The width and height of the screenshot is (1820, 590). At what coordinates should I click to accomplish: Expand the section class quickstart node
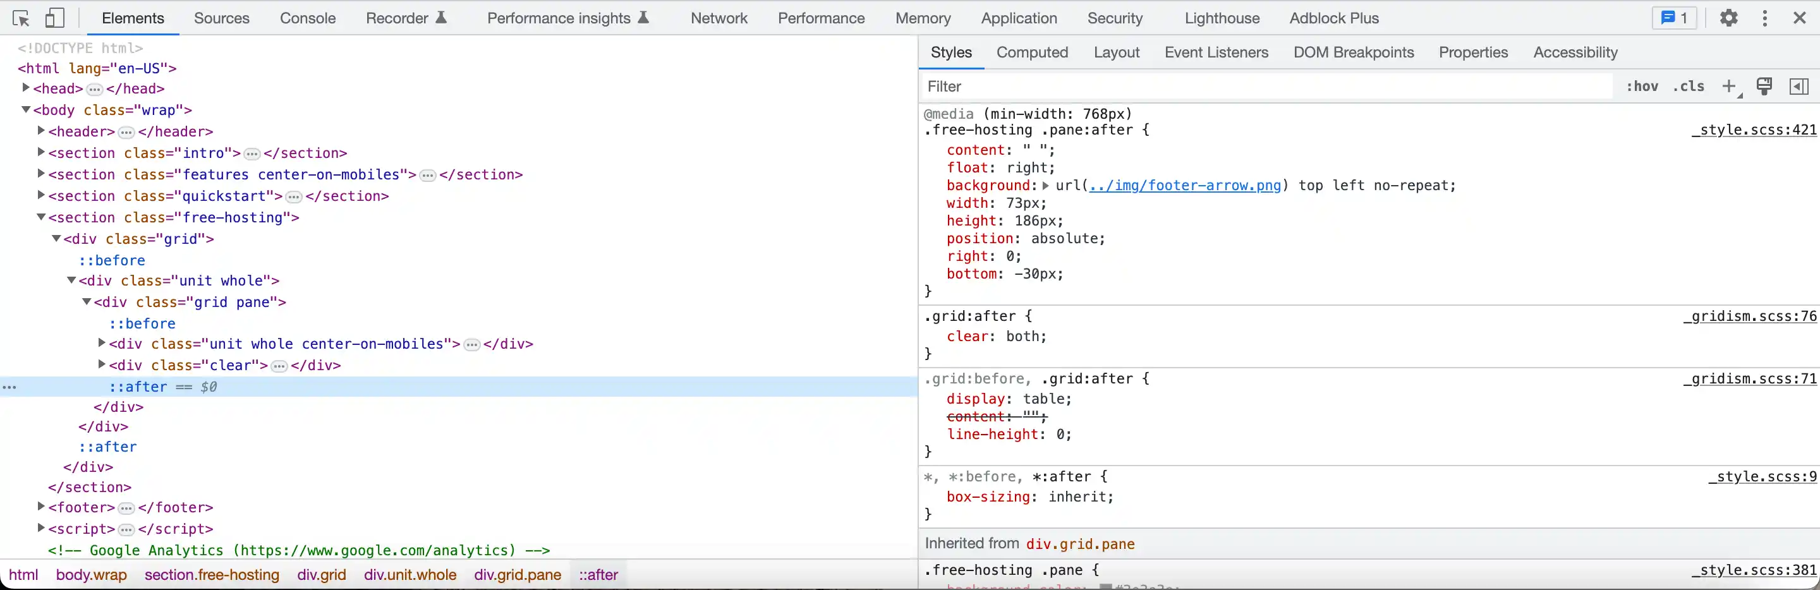click(41, 195)
